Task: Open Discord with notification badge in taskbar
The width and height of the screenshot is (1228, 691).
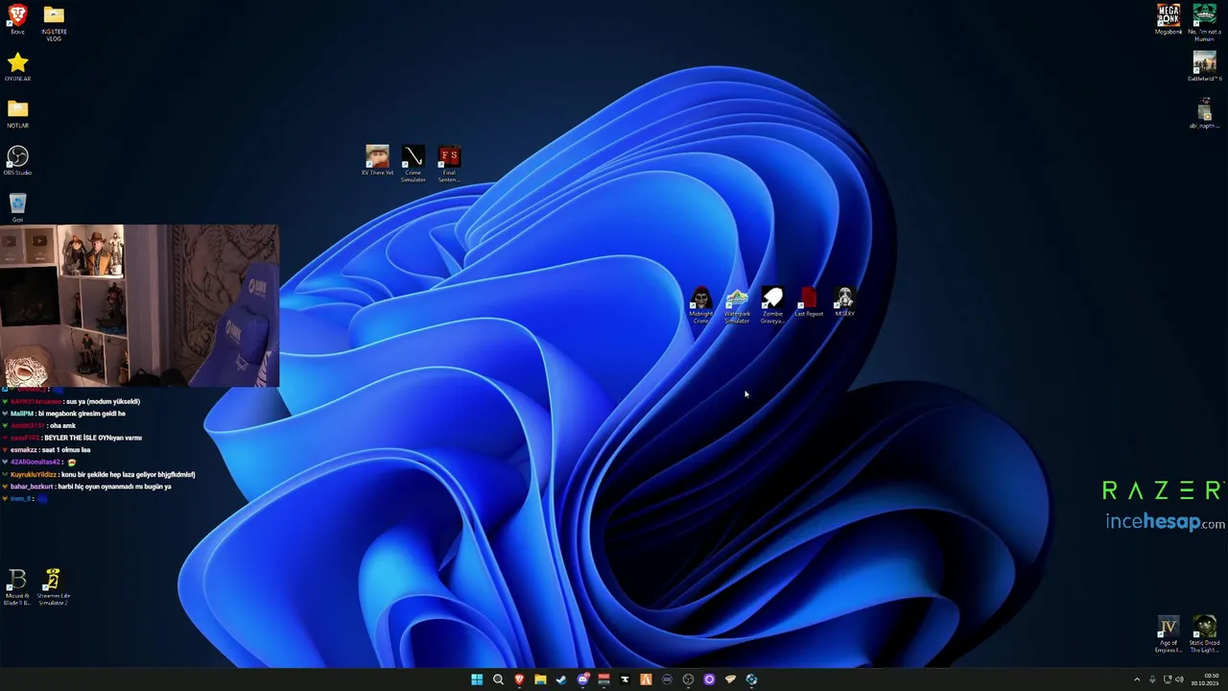Action: pyautogui.click(x=582, y=679)
